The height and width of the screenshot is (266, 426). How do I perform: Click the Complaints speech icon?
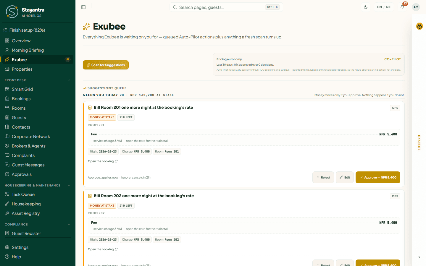(x=7, y=155)
